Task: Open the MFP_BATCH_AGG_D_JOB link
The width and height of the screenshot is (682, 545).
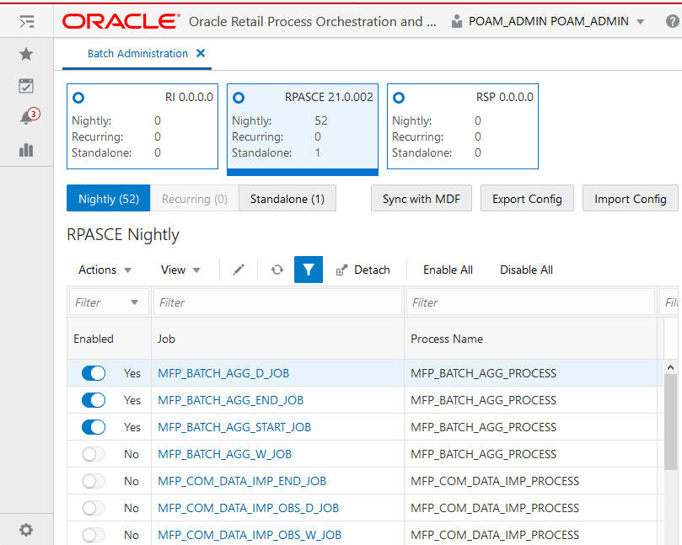Action: pos(223,373)
